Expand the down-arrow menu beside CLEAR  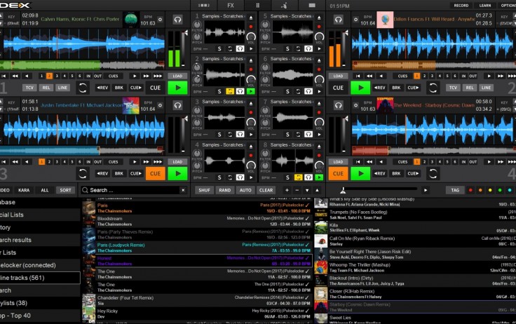click(308, 190)
